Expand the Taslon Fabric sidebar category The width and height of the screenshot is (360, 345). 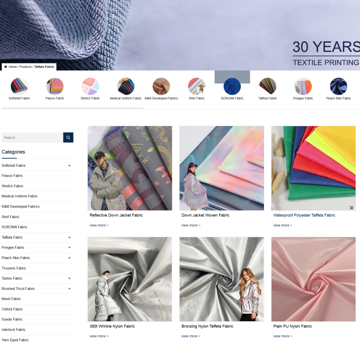coord(69,278)
